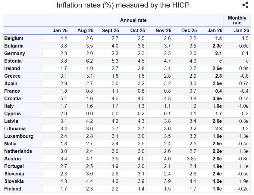Click the Germany row label

click(14, 54)
